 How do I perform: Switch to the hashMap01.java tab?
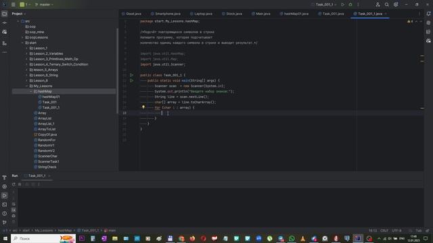pos(294,13)
